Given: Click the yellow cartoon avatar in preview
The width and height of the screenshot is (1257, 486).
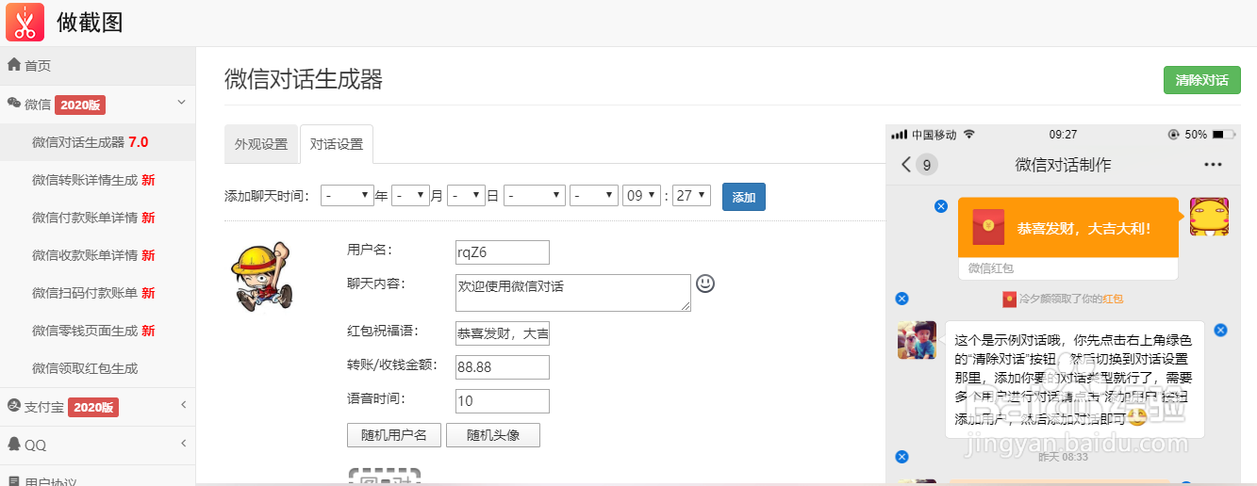Looking at the screenshot, I should click(1209, 216).
